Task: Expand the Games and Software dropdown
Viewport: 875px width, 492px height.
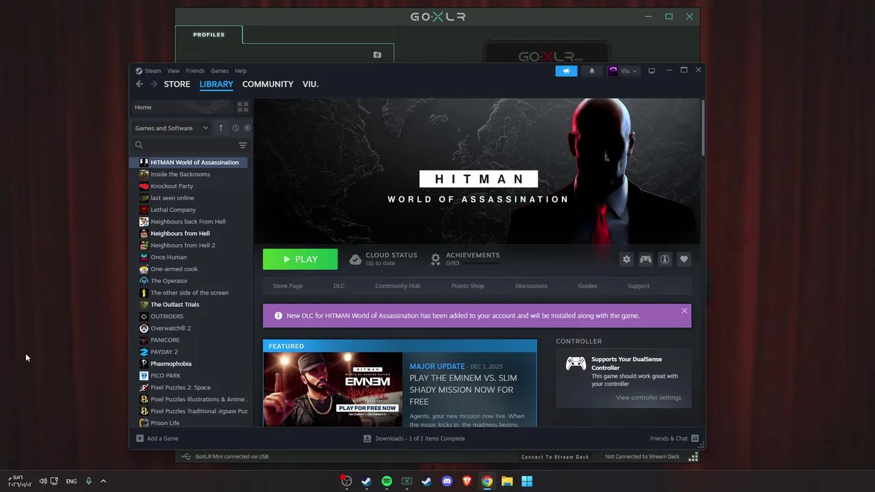Action: click(x=171, y=128)
